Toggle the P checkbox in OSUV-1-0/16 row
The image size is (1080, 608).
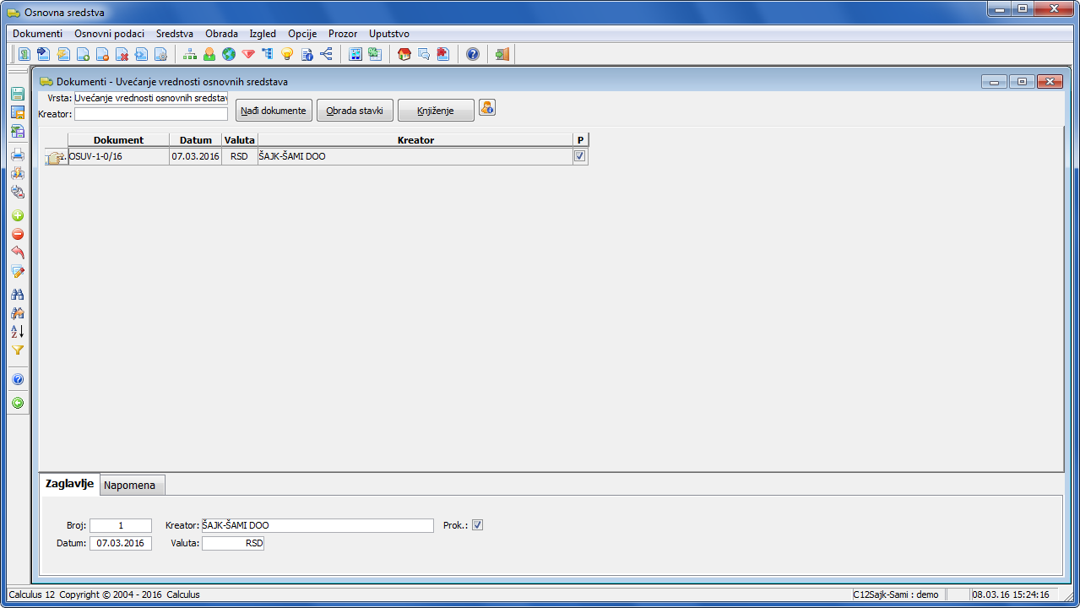579,156
